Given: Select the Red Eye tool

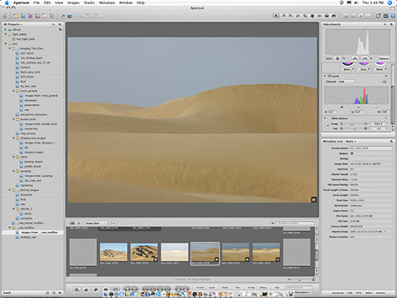Looking at the screenshot, I should pyautogui.click(x=319, y=16).
